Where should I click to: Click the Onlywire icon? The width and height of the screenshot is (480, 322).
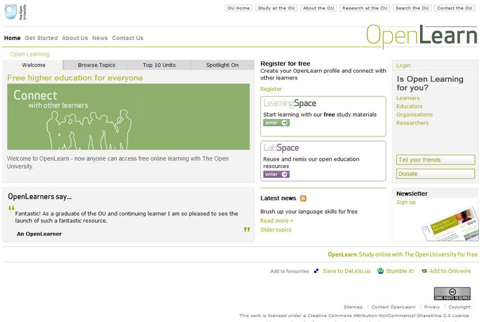[424, 271]
